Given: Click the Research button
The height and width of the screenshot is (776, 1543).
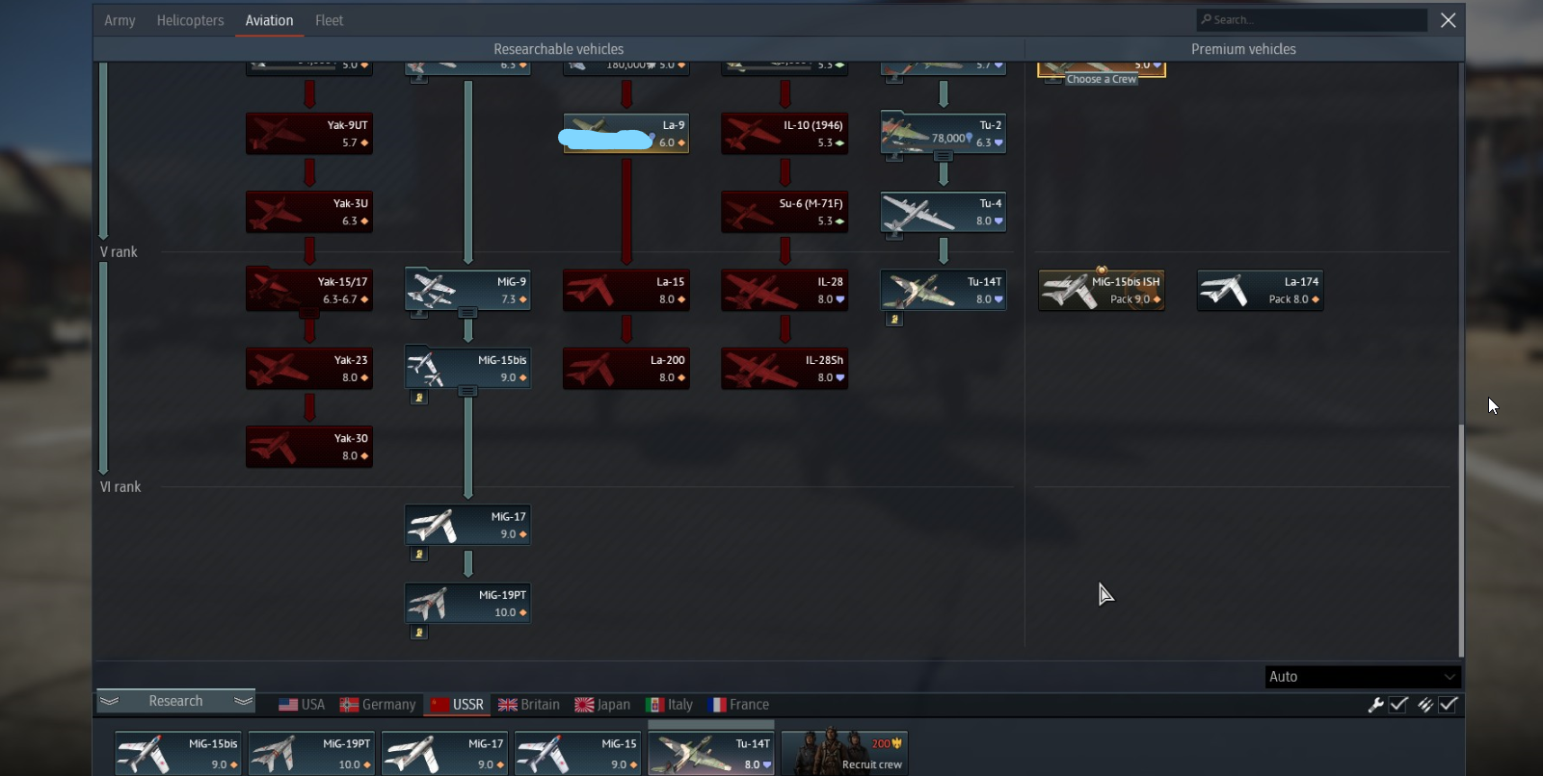Looking at the screenshot, I should coord(175,701).
